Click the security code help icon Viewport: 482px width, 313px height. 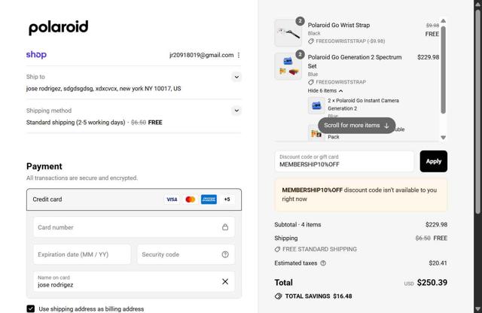(225, 254)
